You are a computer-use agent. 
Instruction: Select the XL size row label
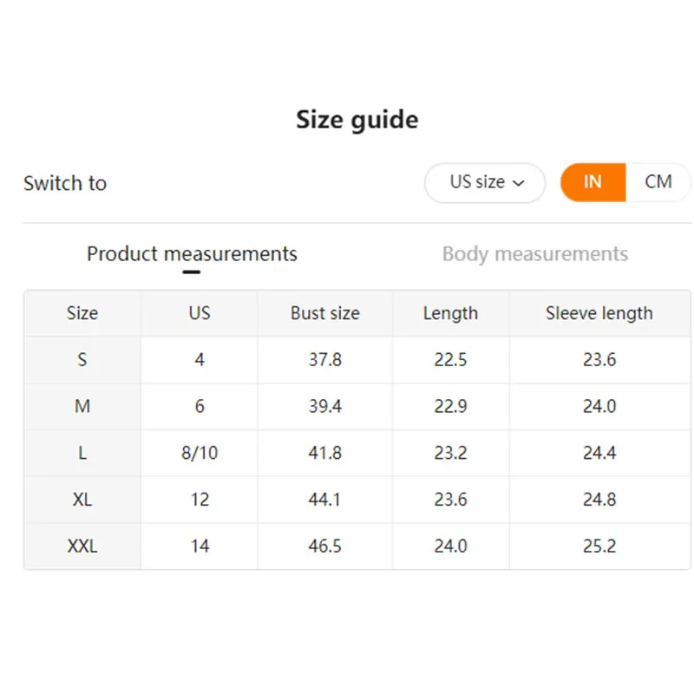82,500
